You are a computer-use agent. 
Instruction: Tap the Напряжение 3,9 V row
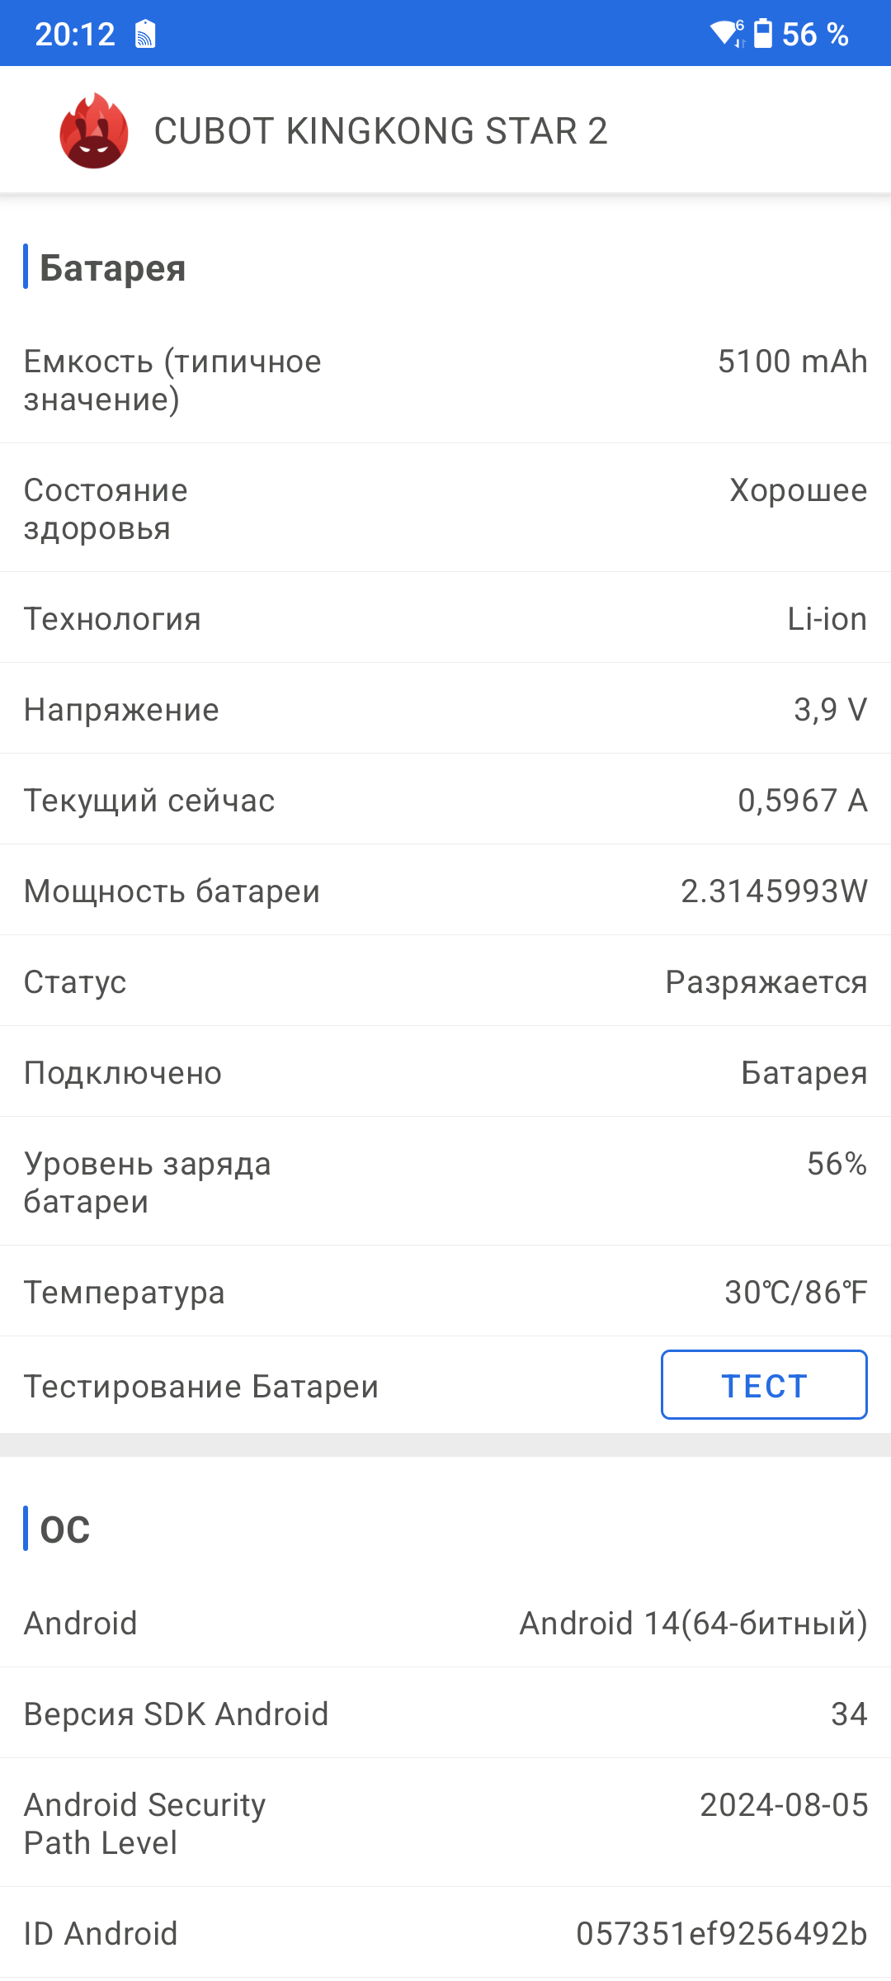click(x=445, y=710)
